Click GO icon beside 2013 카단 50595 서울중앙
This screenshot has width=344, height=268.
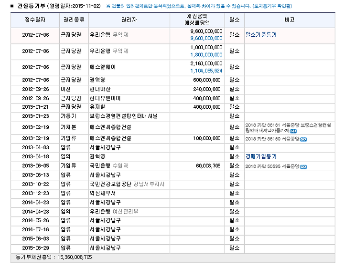click(303, 167)
